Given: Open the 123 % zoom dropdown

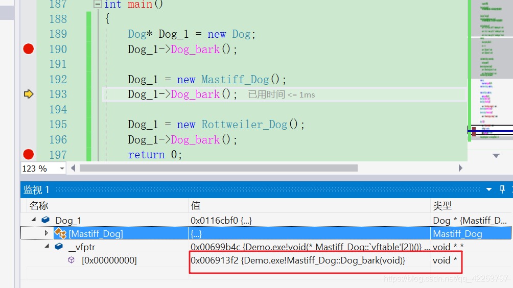Looking at the screenshot, I should 62,169.
